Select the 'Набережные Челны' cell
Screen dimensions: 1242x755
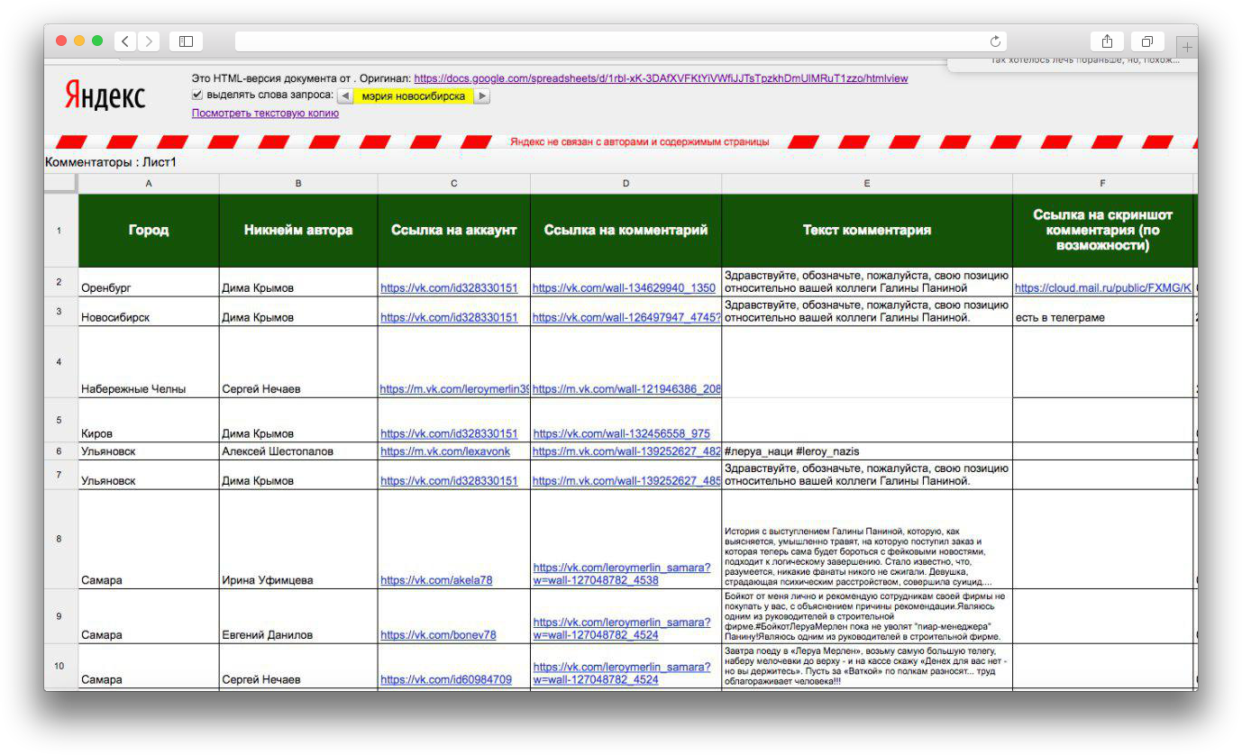click(x=149, y=361)
